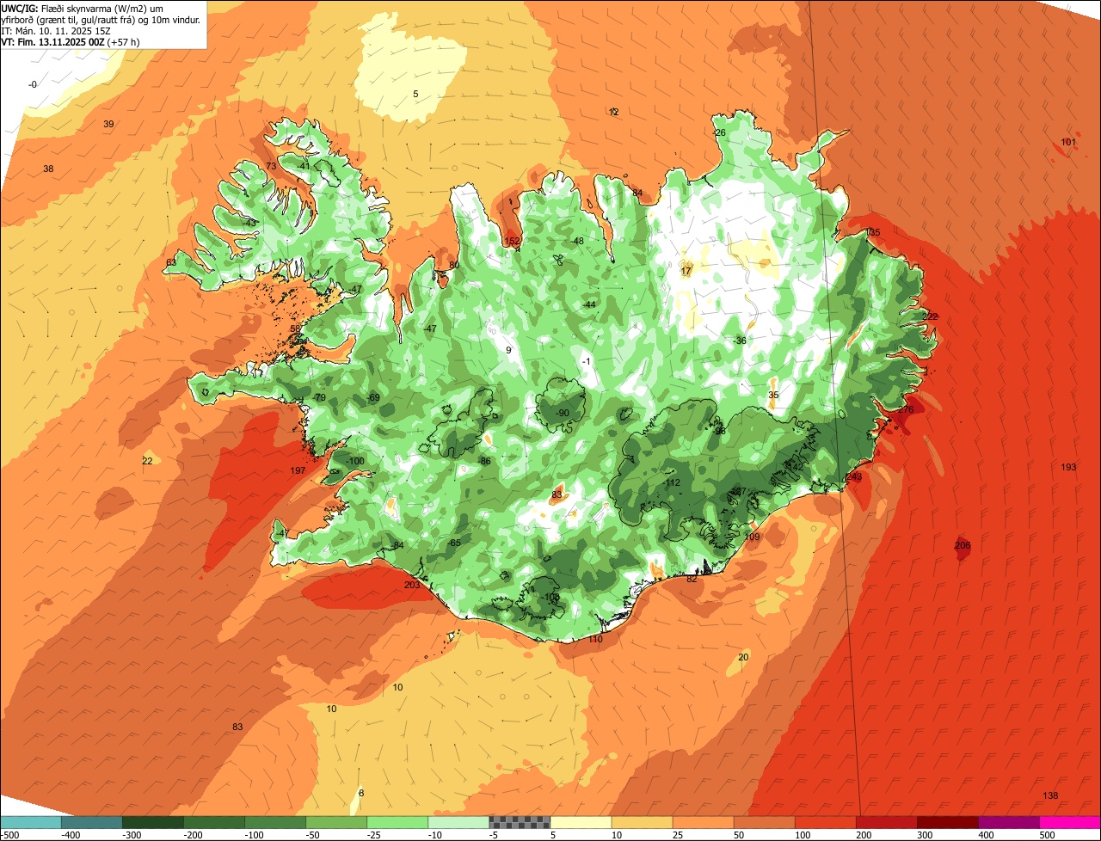The width and height of the screenshot is (1101, 841).
Task: Select the dark maroon legend swatch for 300 to 400
Action: coord(947,822)
